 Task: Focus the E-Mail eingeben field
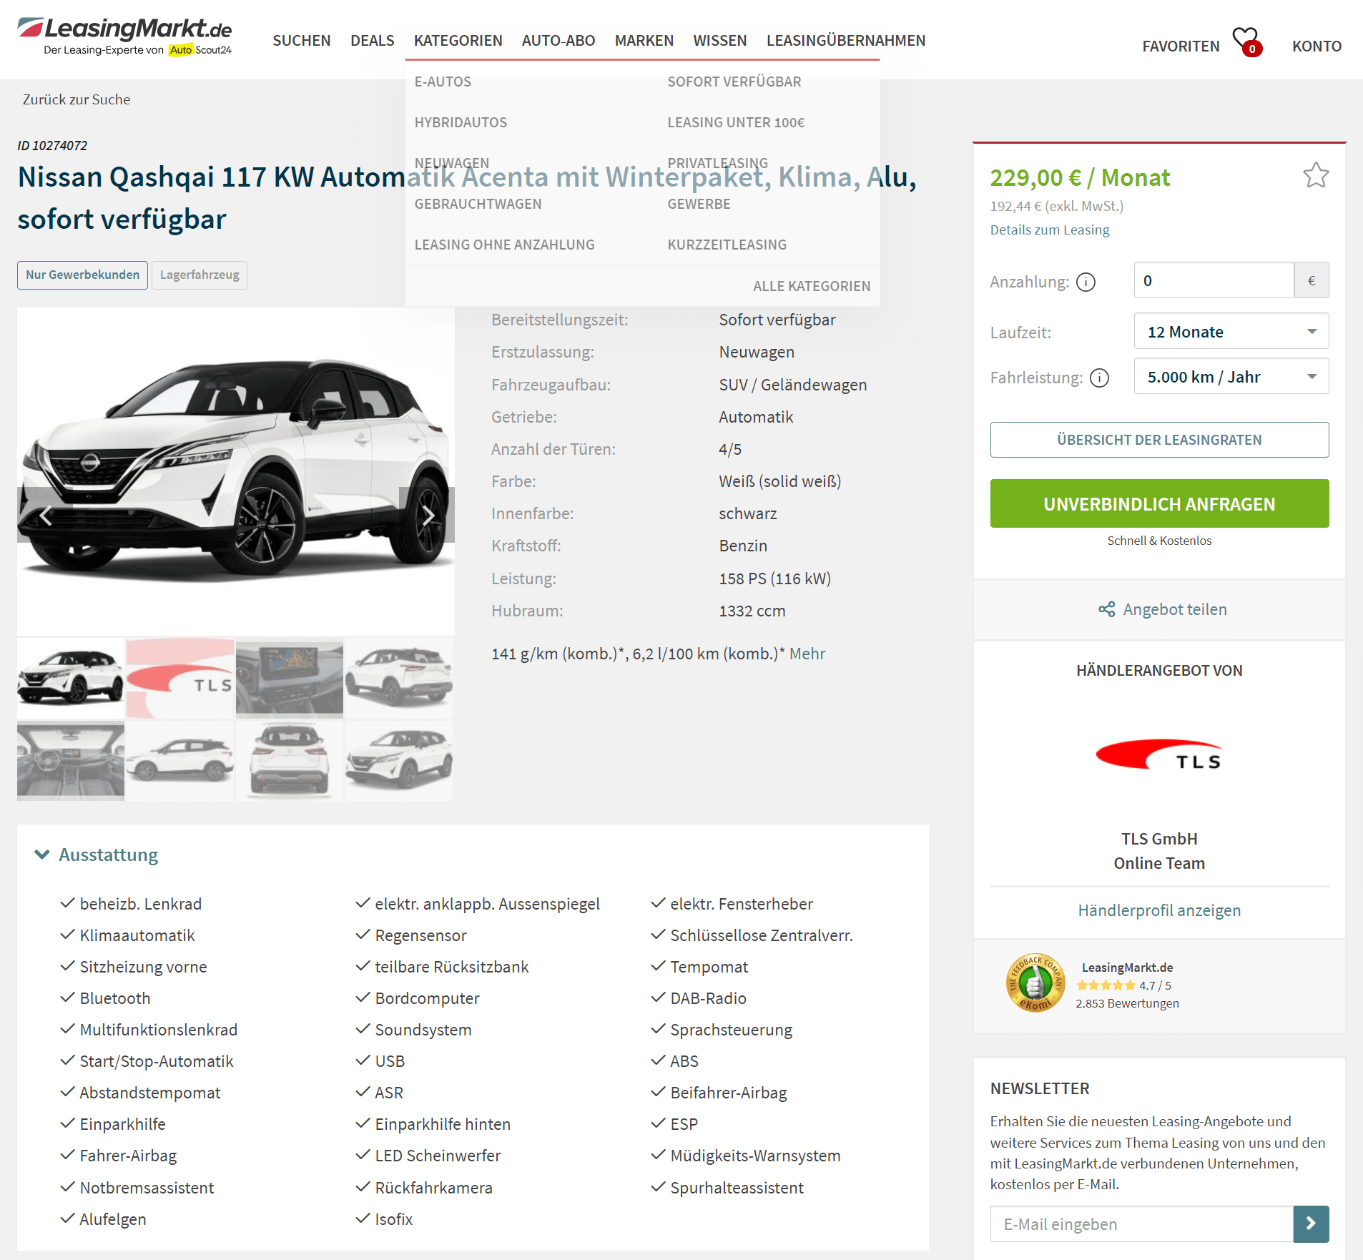click(1141, 1224)
